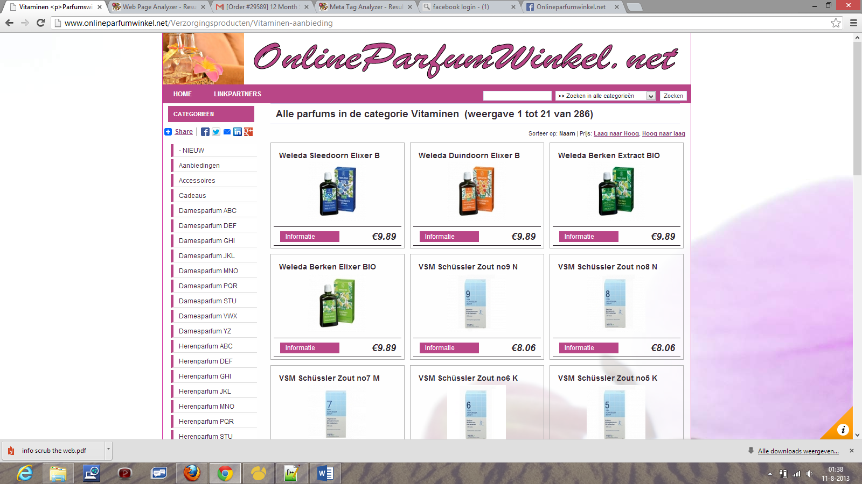
Task: Open Weleda Berken Extract BIO product image
Action: coord(617,191)
